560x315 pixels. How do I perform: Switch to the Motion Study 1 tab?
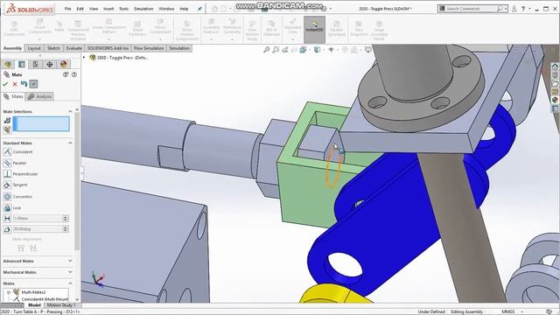pos(61,305)
